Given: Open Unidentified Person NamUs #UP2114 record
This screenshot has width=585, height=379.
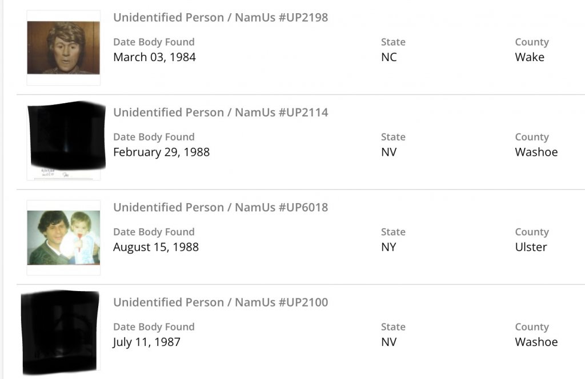Looking at the screenshot, I should point(221,112).
